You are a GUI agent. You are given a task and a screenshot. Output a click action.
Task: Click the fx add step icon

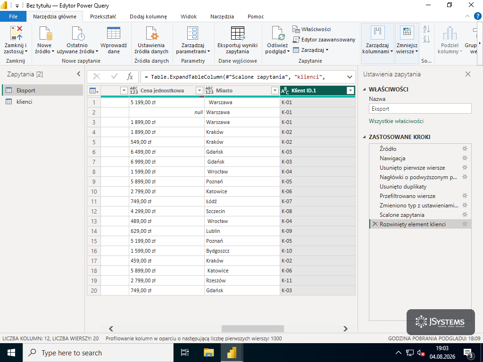pyautogui.click(x=130, y=77)
